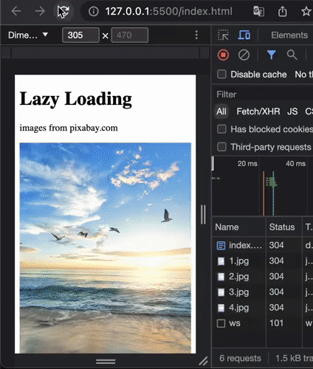The image size is (313, 369).
Task: Open the No throttling dropdown
Action: tap(304, 75)
